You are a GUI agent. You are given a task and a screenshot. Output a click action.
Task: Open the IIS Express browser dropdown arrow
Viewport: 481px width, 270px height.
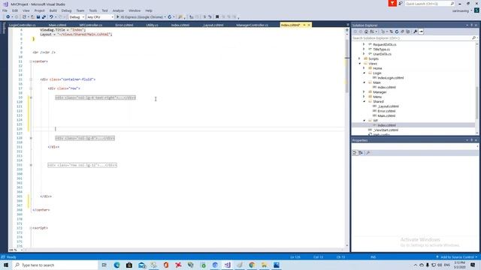pyautogui.click(x=165, y=17)
